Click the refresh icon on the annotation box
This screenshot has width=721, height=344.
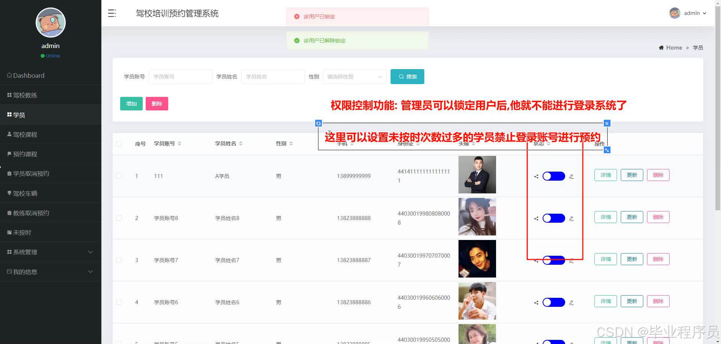318,123
